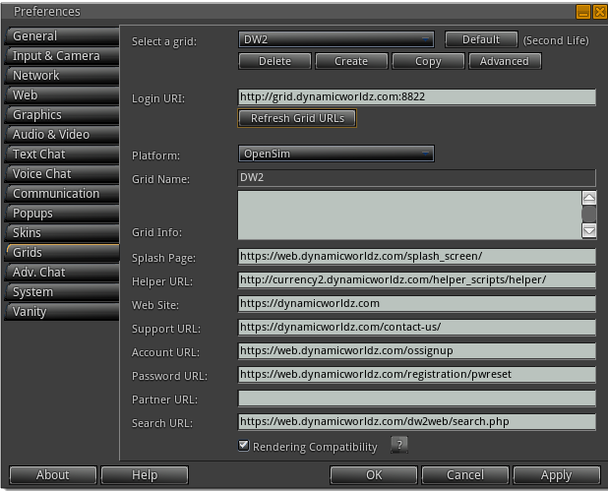608x491 pixels.
Task: Click the Search URL field
Action: click(x=417, y=422)
